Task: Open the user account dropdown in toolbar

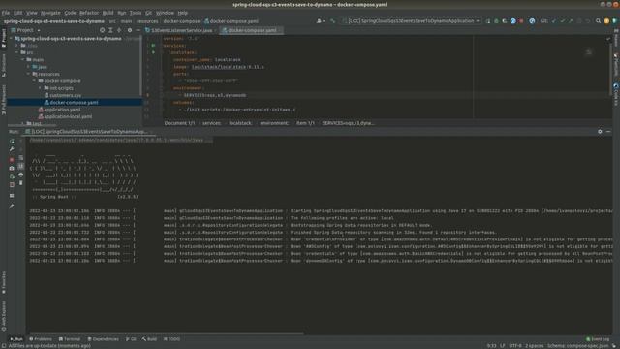Action: pyautogui.click(x=321, y=21)
